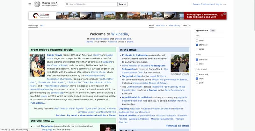
Task: Hide the Appearance panel
Action: click(213, 30)
